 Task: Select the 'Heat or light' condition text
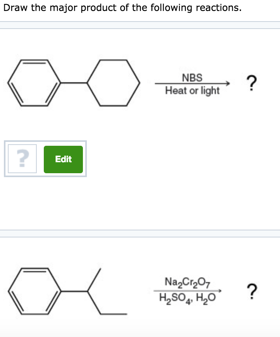click(192, 91)
